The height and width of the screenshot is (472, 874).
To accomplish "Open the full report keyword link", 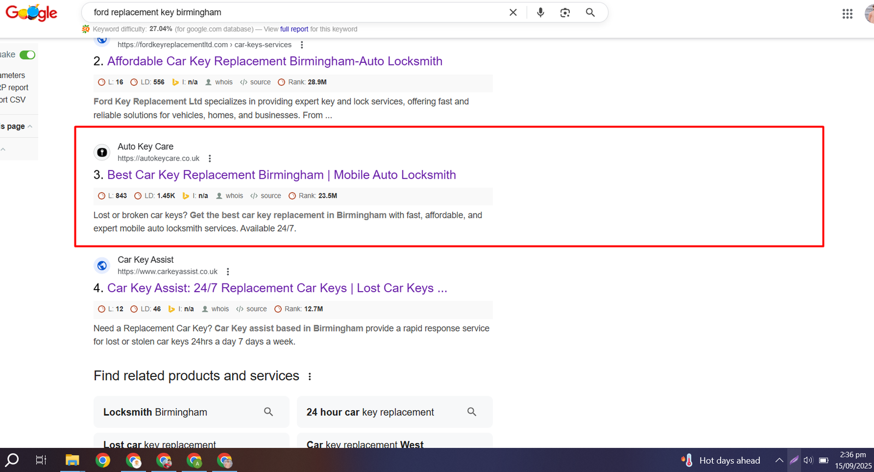I will click(294, 29).
